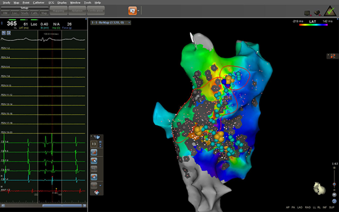339x212 pixels.
Task: Click the green checkmark triangle status icon
Action: [330, 11]
